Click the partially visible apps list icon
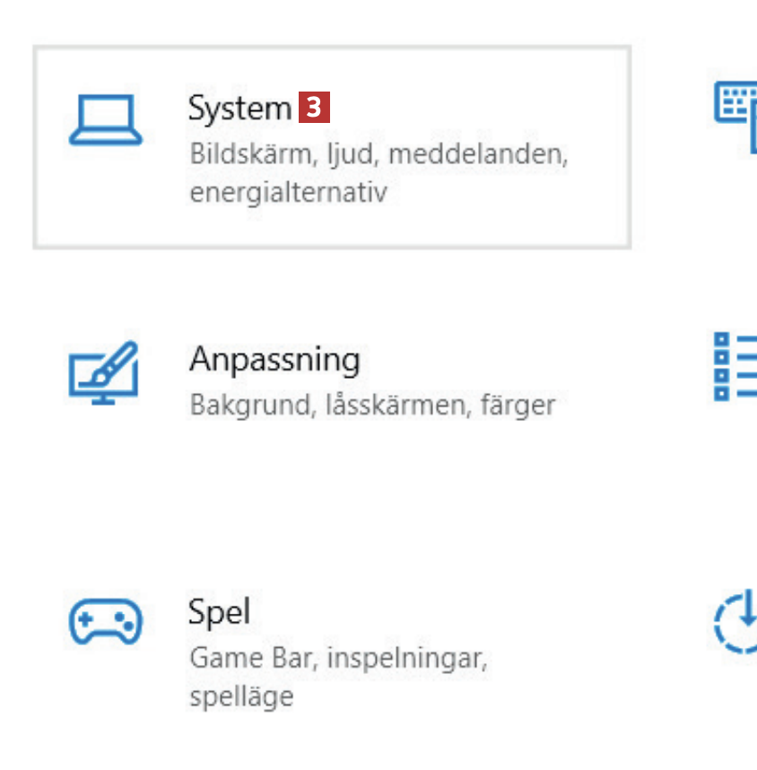The height and width of the screenshot is (770, 757). [x=735, y=366]
